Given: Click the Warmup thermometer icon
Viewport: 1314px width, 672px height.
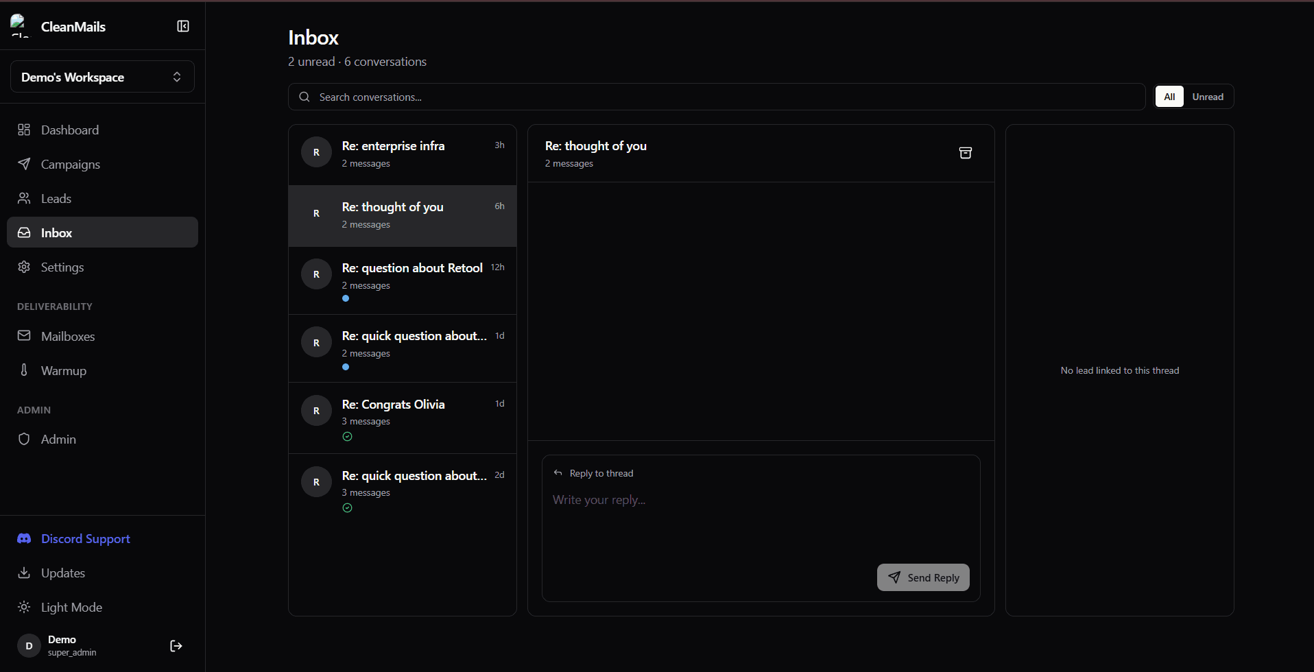Looking at the screenshot, I should pos(24,370).
